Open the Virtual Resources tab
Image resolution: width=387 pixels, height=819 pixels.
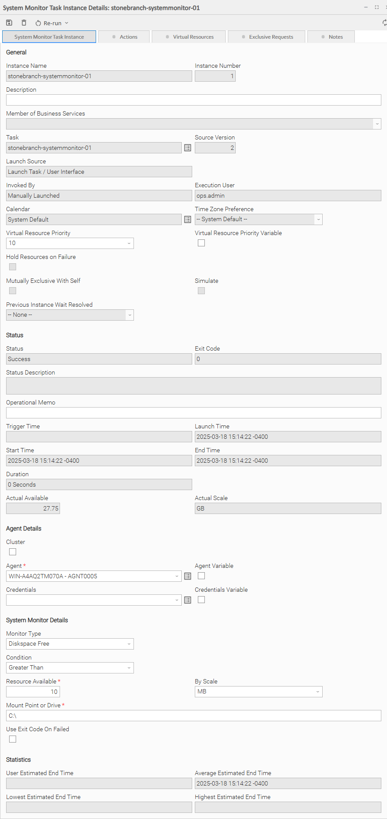(189, 37)
